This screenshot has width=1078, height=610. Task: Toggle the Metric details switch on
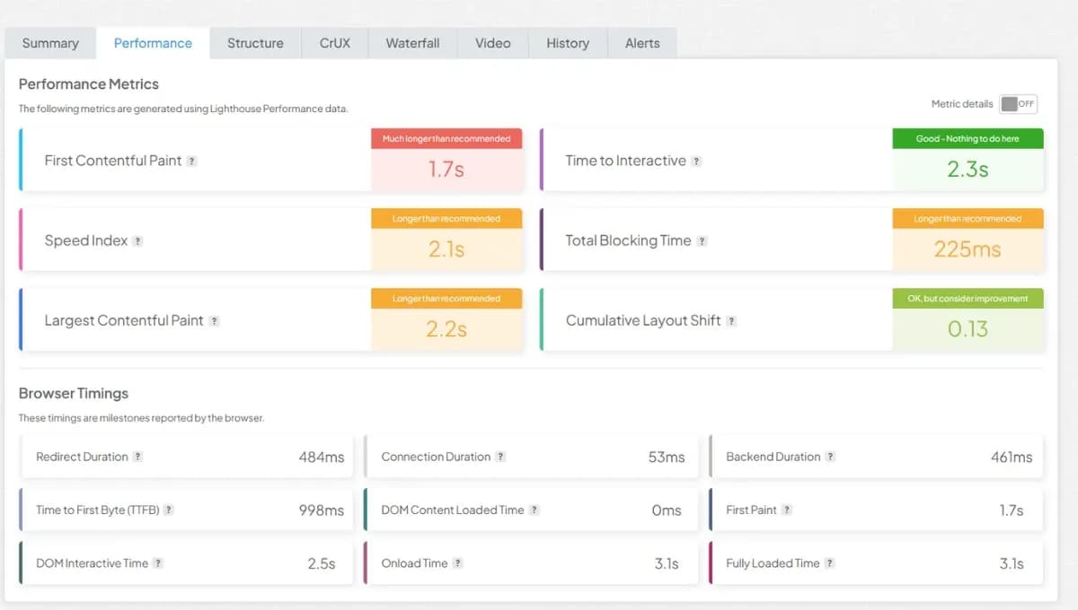click(1018, 104)
